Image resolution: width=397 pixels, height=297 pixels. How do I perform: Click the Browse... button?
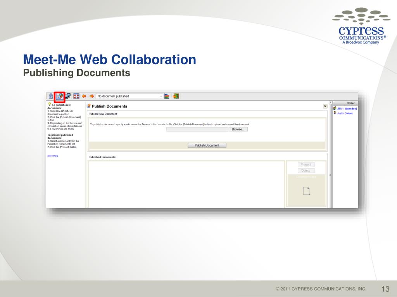(238, 129)
